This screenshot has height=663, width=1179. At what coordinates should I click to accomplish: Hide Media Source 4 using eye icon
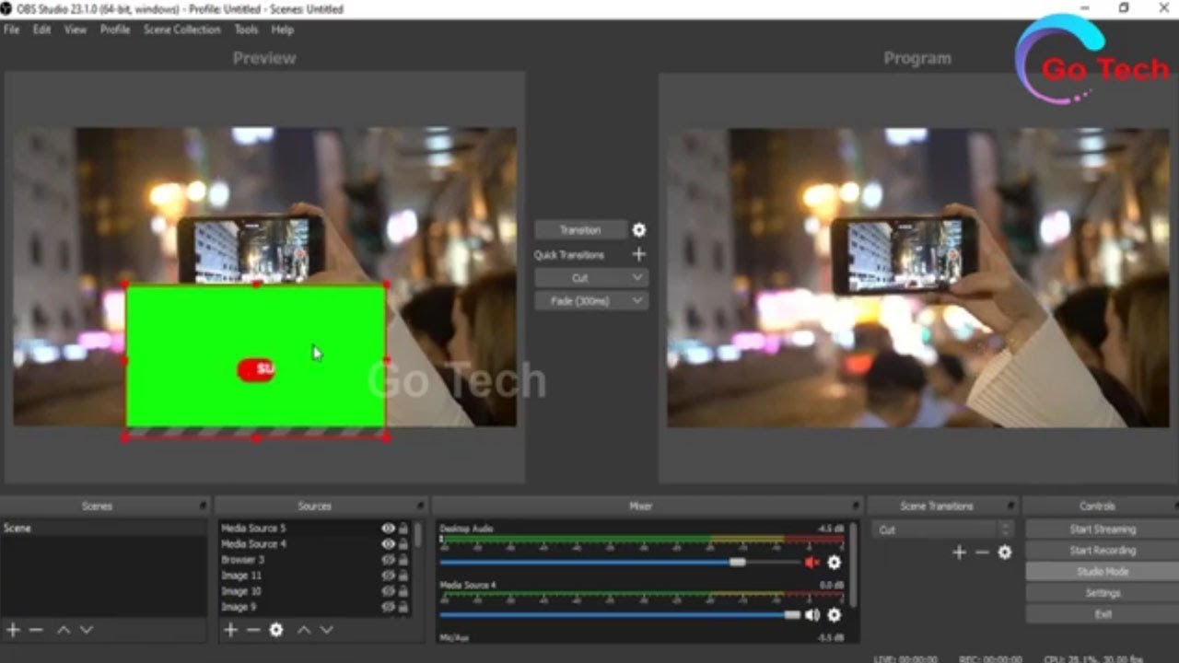pyautogui.click(x=388, y=544)
